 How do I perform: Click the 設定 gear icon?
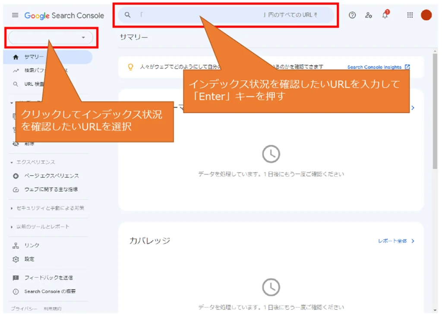click(16, 259)
